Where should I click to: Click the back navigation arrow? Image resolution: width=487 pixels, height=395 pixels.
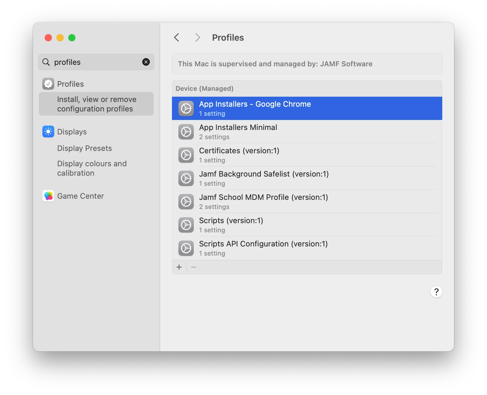tap(176, 37)
